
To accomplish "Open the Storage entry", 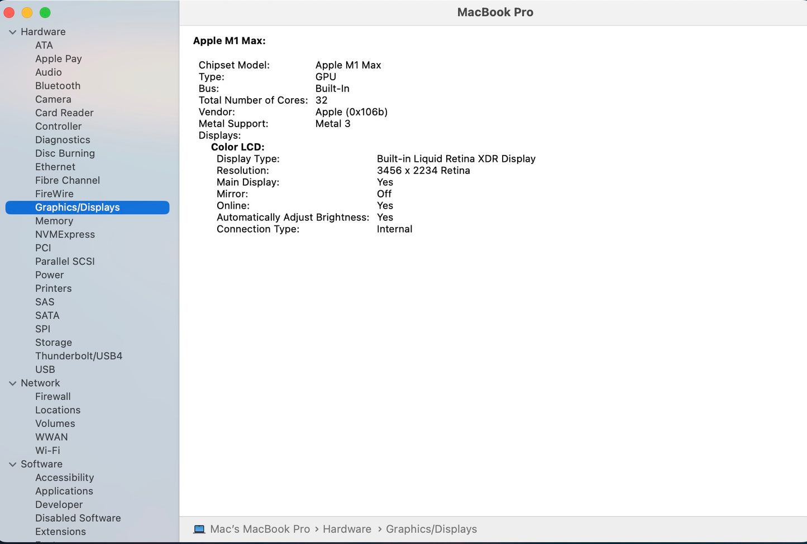I will pyautogui.click(x=53, y=343).
